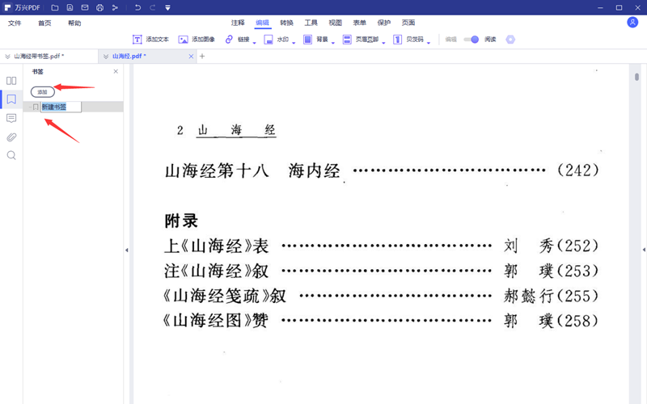Click the 添加文本 add text tool
This screenshot has width=647, height=404.
pos(150,40)
